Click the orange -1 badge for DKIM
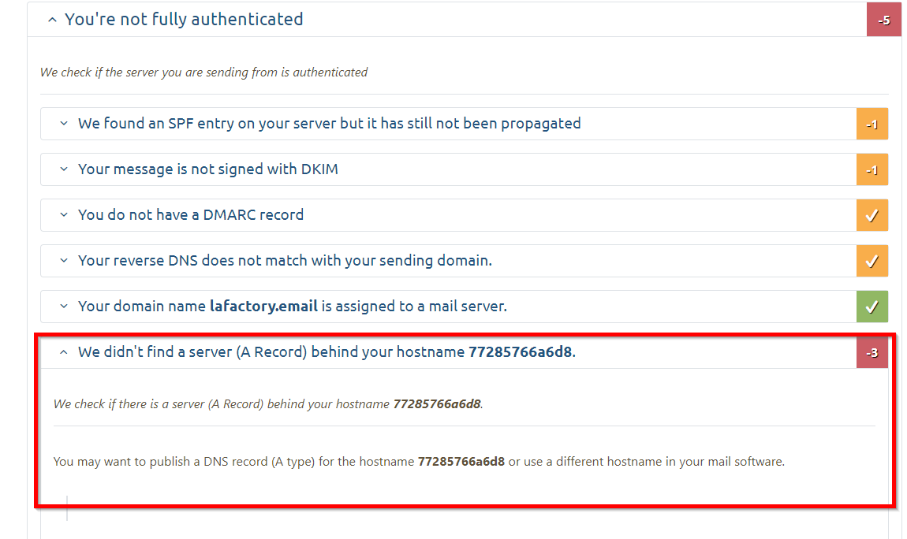Image resolution: width=907 pixels, height=539 pixels. tap(872, 169)
